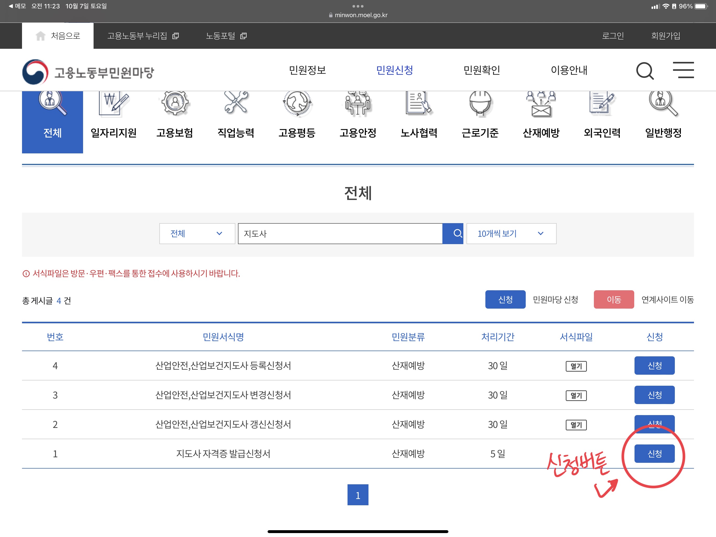Viewport: 716px width, 537px height.
Task: Expand the 전체 search category dropdown
Action: 197,234
